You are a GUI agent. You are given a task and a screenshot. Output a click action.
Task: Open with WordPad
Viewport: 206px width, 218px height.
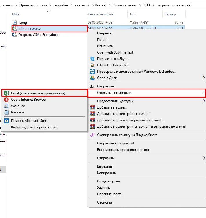tap(18, 106)
